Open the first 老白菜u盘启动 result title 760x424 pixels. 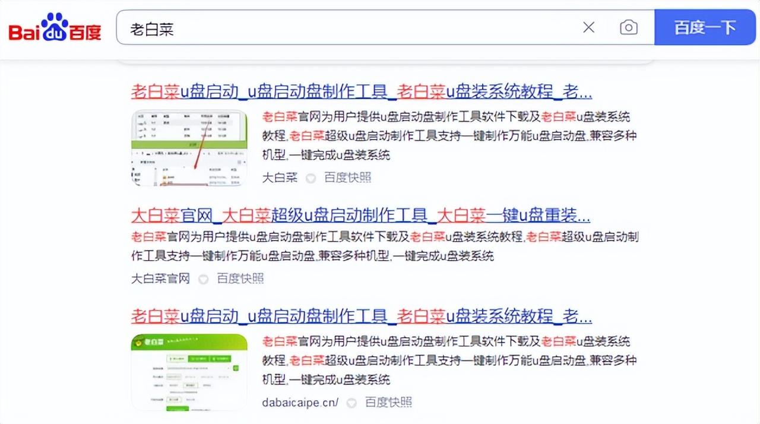pyautogui.click(x=360, y=92)
